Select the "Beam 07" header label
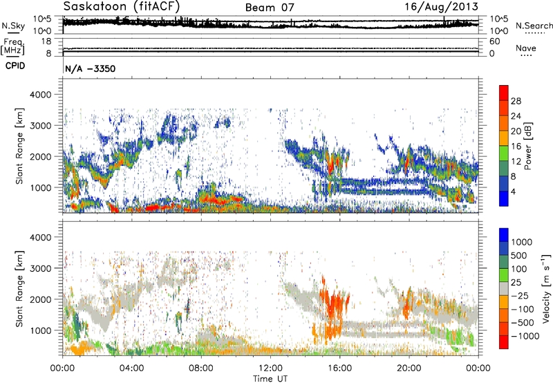The image size is (553, 383). pos(270,8)
